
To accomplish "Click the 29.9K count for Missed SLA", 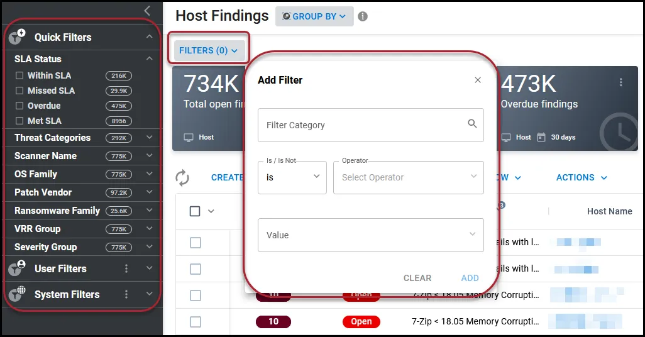I will pyautogui.click(x=119, y=91).
